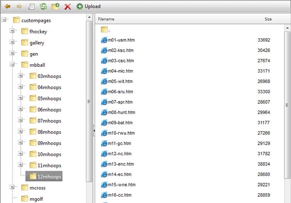Expand the fhockey folder
This screenshot has width=291, height=203.
[x=12, y=30]
